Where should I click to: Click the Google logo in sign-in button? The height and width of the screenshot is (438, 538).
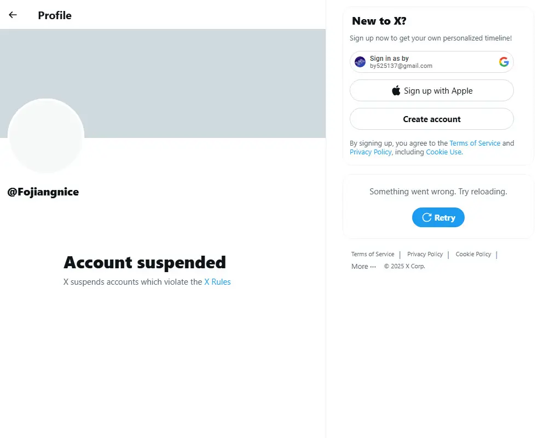[504, 62]
